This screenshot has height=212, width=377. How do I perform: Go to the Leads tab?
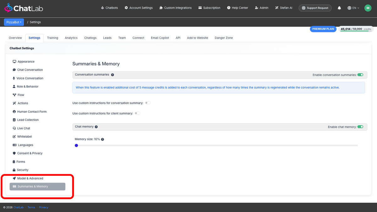[107, 38]
